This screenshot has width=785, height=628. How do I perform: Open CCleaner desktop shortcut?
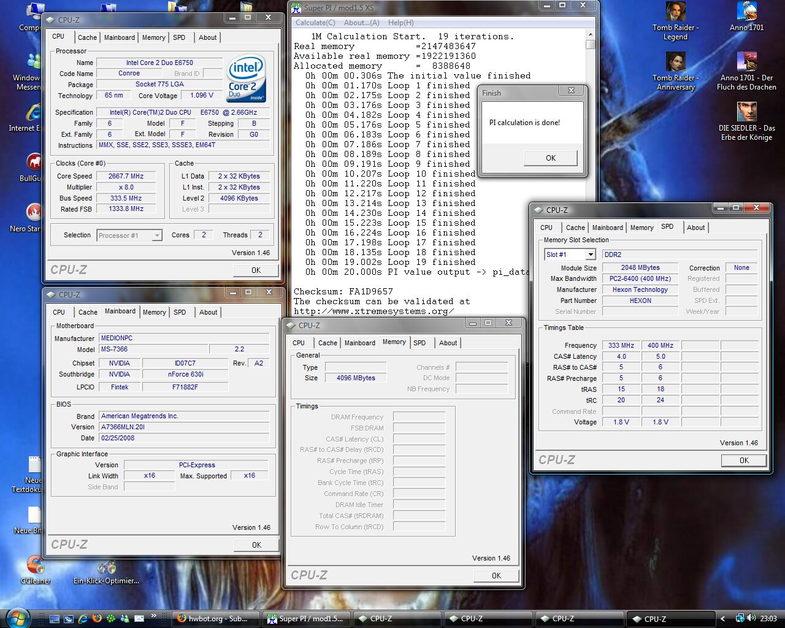pyautogui.click(x=36, y=570)
